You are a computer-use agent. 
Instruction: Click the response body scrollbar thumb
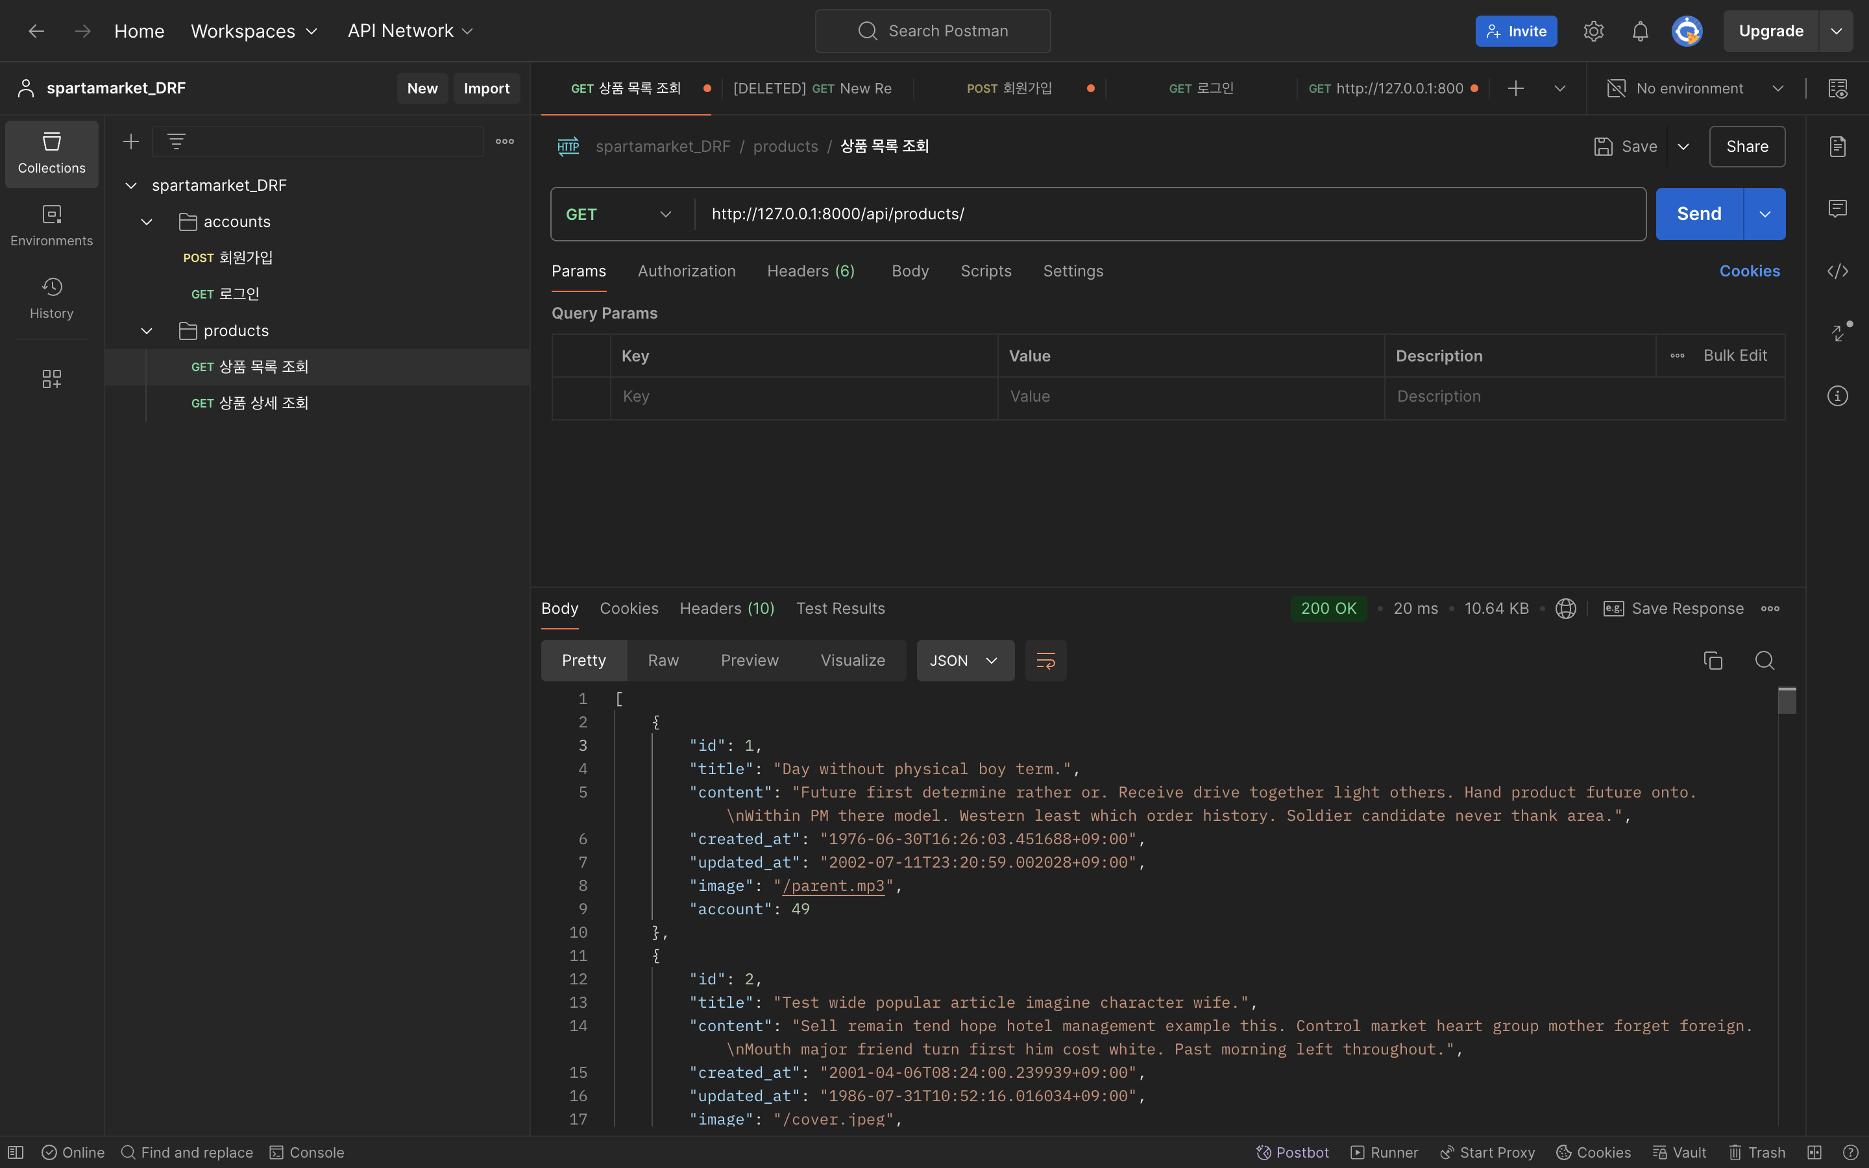coord(1787,701)
